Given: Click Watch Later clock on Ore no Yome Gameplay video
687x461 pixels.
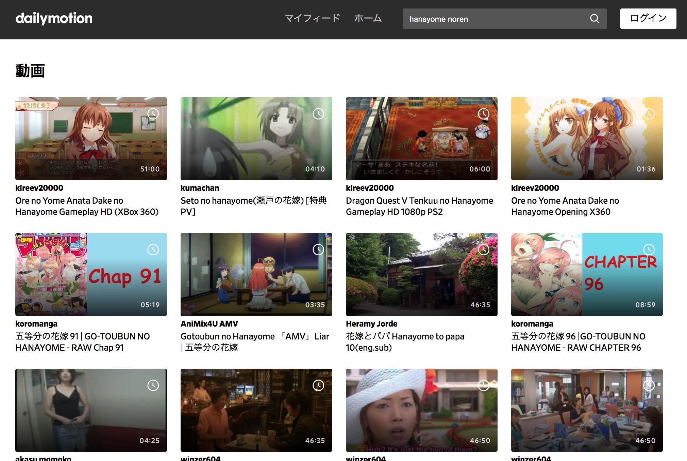Looking at the screenshot, I should [153, 114].
